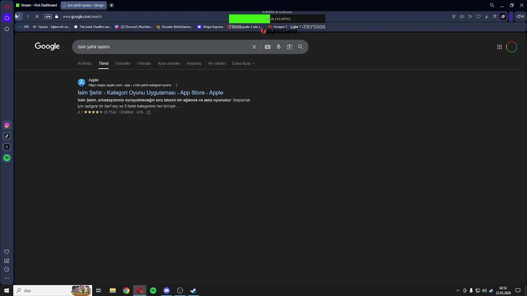Toggle the VPN badge in address bar
The height and width of the screenshot is (296, 527).
(48, 16)
